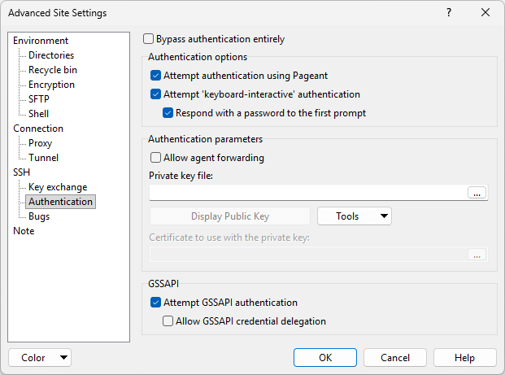Click the private key file browse button
505x375 pixels.
coord(477,193)
